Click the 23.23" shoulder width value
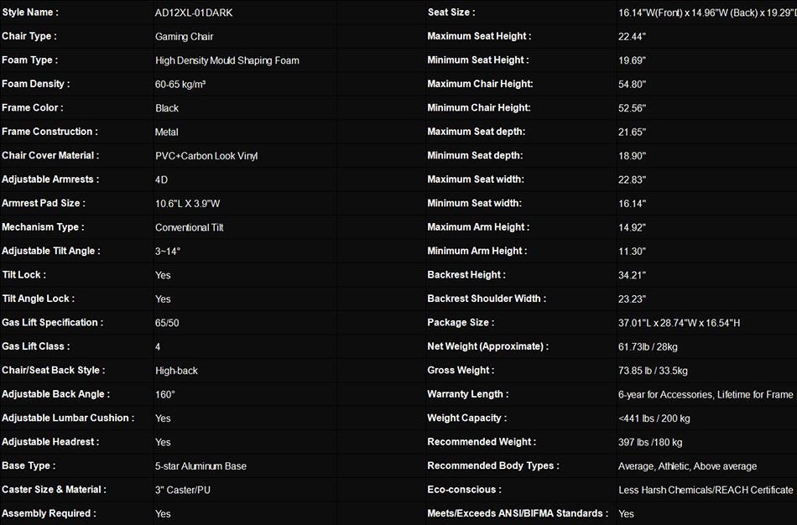 click(632, 299)
